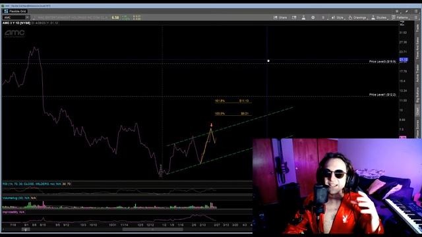Click the pencil edit icon at top right

tap(407, 11)
